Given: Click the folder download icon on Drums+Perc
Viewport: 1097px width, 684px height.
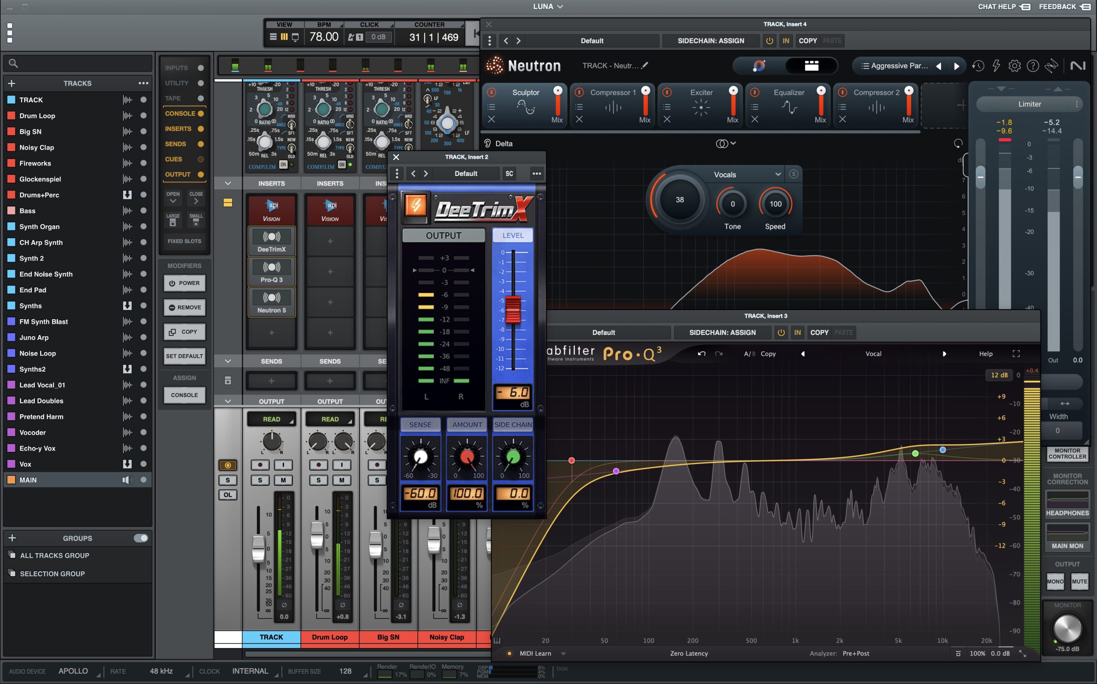Looking at the screenshot, I should (x=127, y=195).
